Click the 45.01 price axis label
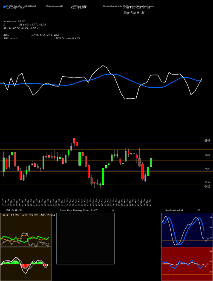Image resolution: width=213 pixels, height=281 pixels. (207, 155)
